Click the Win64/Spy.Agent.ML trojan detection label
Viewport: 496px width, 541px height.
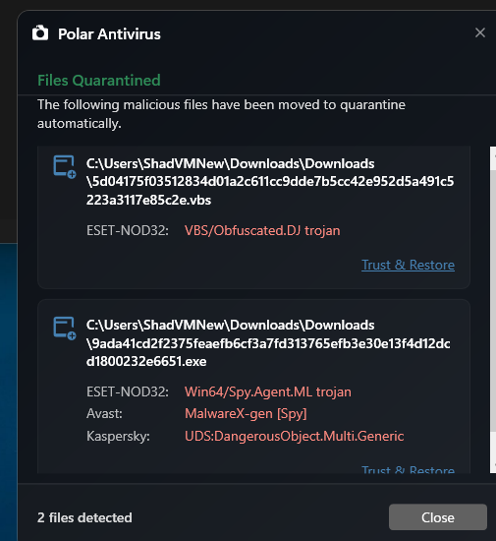[268, 391]
